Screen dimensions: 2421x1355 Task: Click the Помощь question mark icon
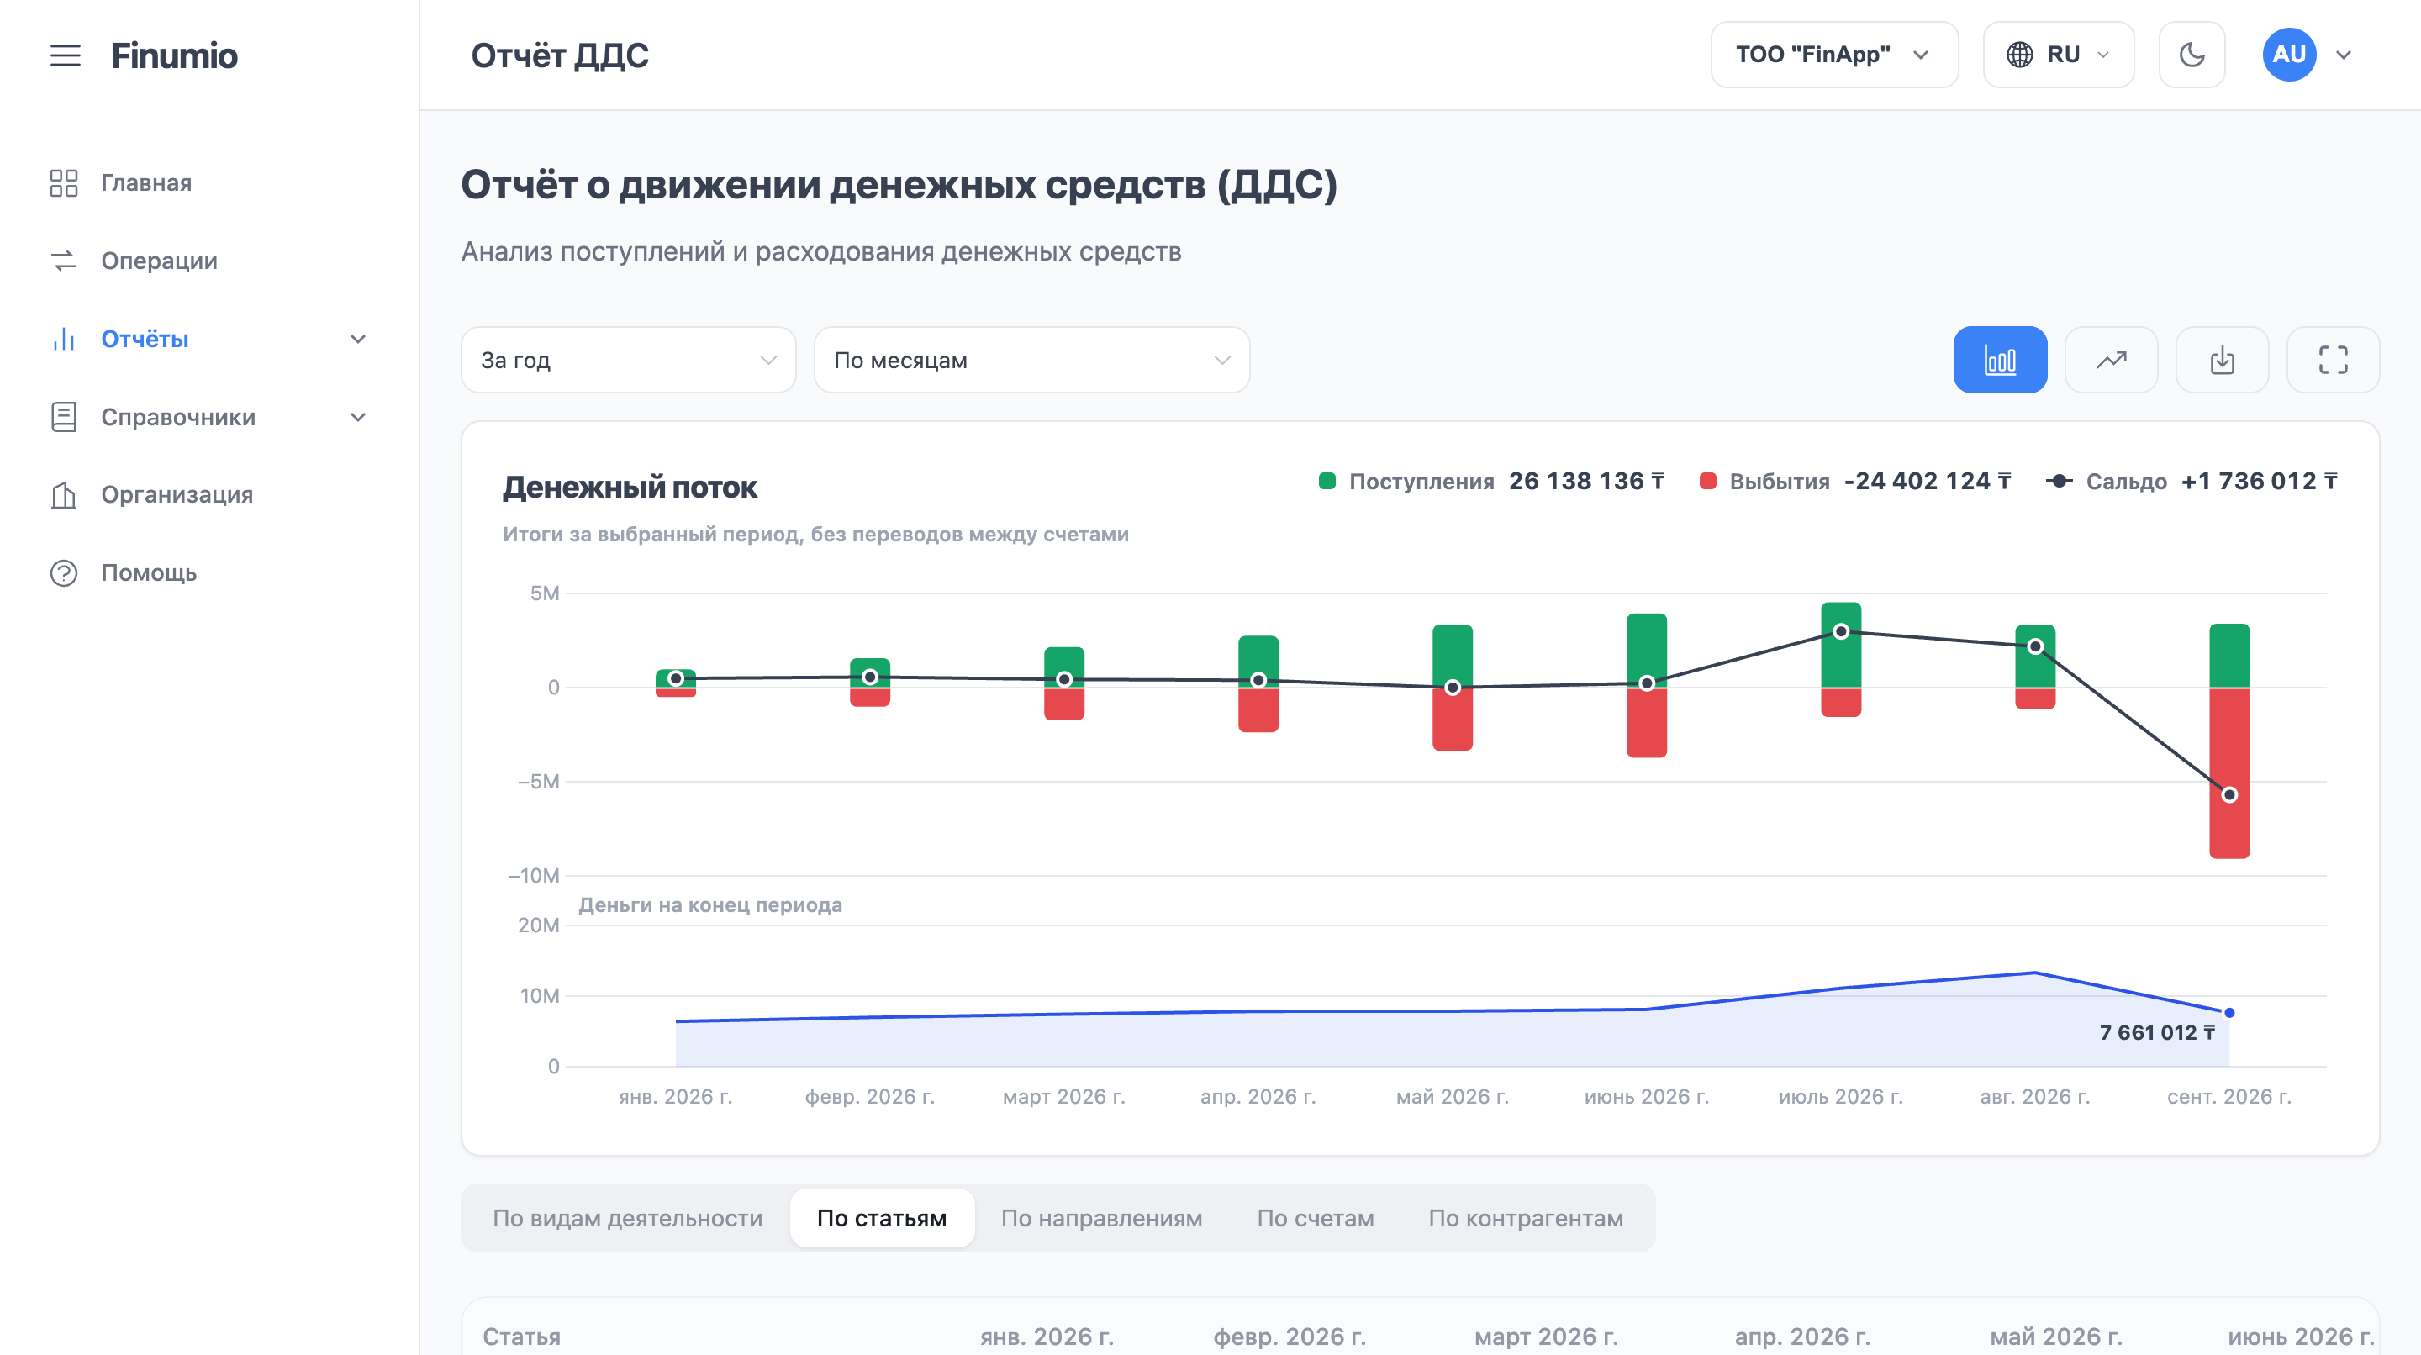pos(64,572)
